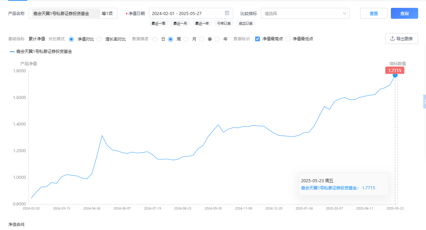Select the 月 data dimension radio
The height and width of the screenshot is (230, 426).
[x=186, y=39]
